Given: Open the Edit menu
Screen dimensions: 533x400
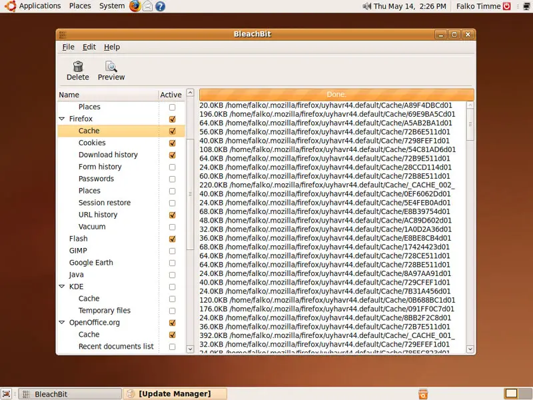Looking at the screenshot, I should pos(89,47).
